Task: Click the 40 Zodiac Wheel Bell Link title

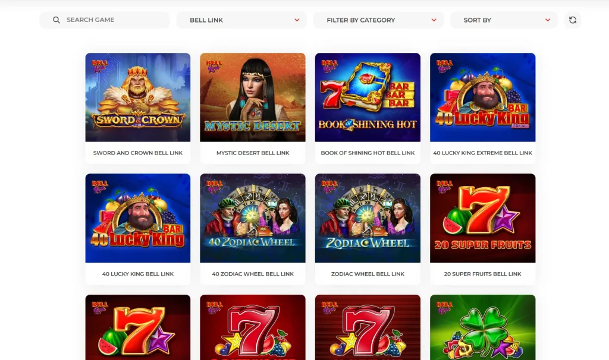Action: point(253,274)
